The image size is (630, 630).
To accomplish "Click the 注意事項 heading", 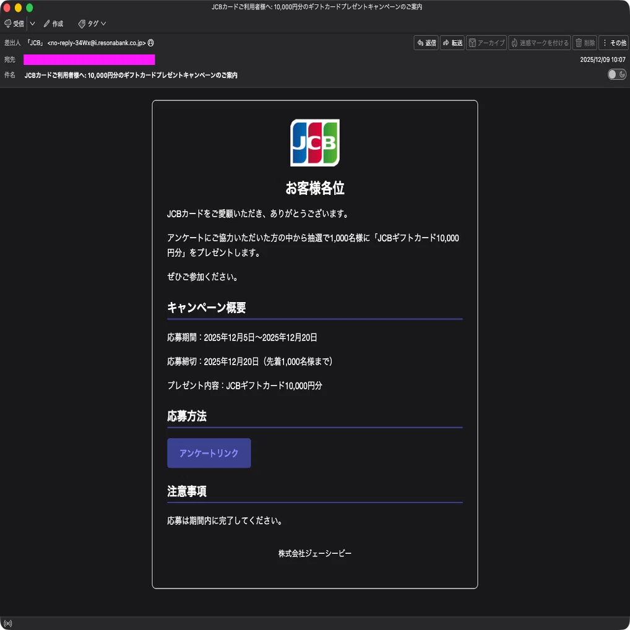I will (187, 491).
